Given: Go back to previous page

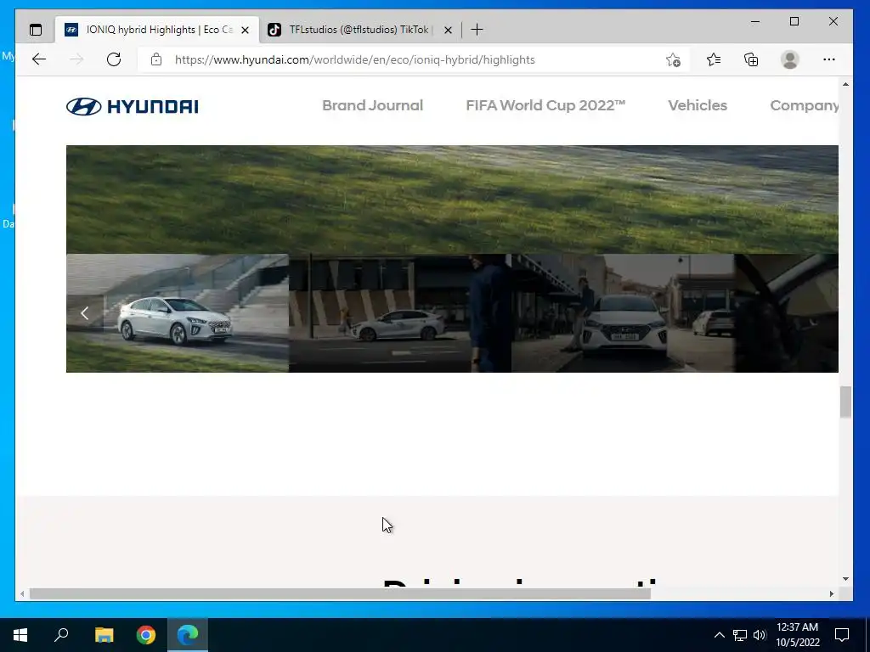Looking at the screenshot, I should pyautogui.click(x=39, y=59).
